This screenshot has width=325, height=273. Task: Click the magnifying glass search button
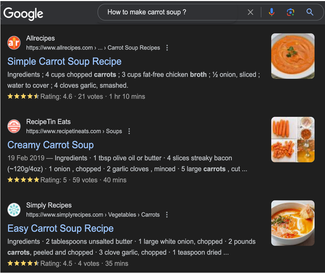pyautogui.click(x=310, y=12)
